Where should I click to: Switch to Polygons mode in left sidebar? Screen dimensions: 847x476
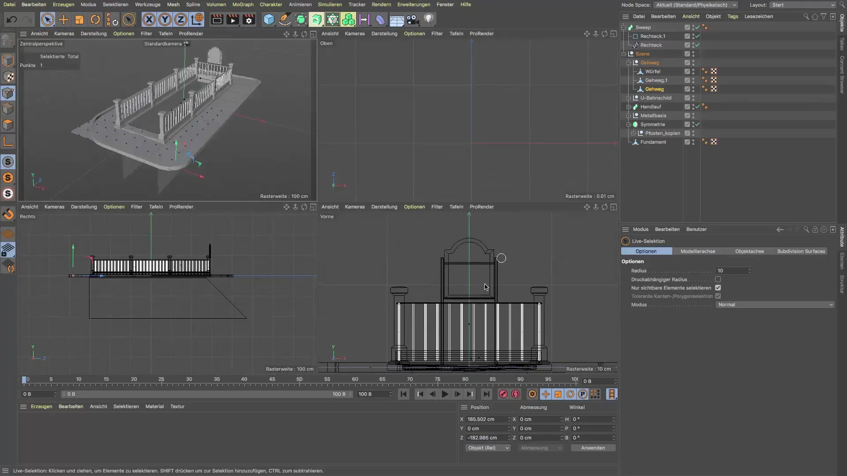tap(8, 125)
